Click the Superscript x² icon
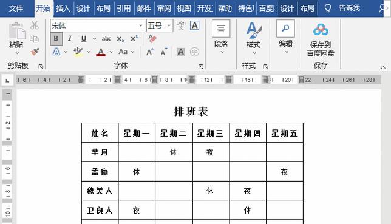Image resolution: width=391 pixels, height=224 pixels. click(134, 38)
